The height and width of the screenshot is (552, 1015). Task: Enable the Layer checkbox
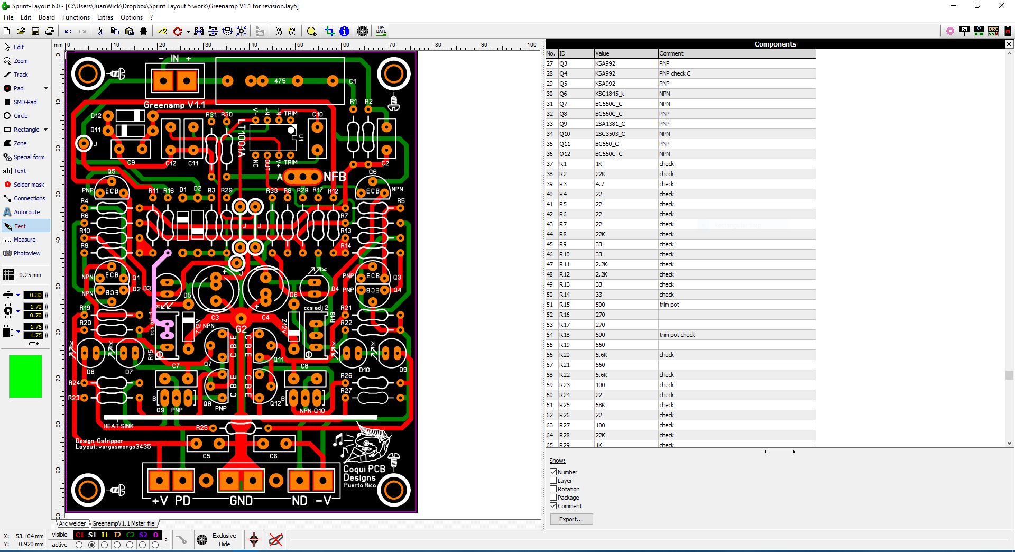click(553, 481)
